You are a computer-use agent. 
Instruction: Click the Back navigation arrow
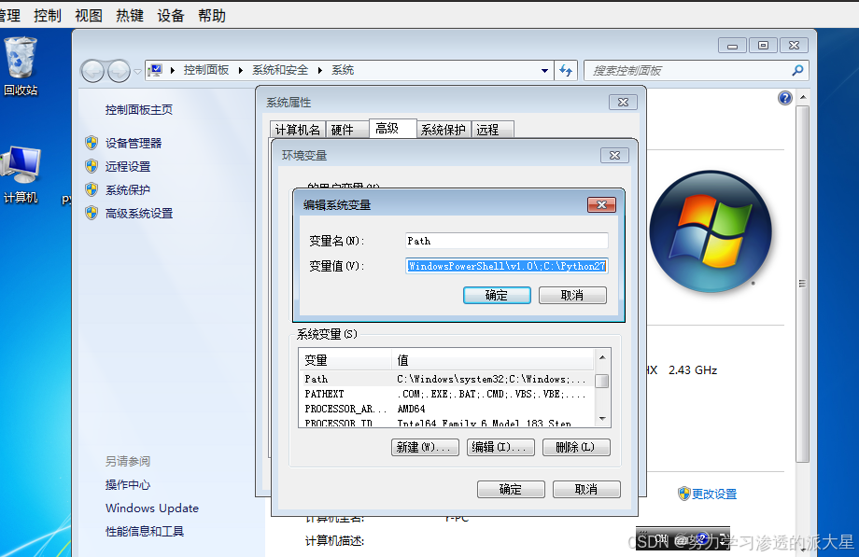92,71
